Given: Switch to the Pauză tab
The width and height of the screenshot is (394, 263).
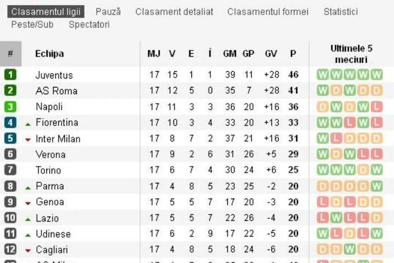Looking at the screenshot, I should click(x=108, y=12).
